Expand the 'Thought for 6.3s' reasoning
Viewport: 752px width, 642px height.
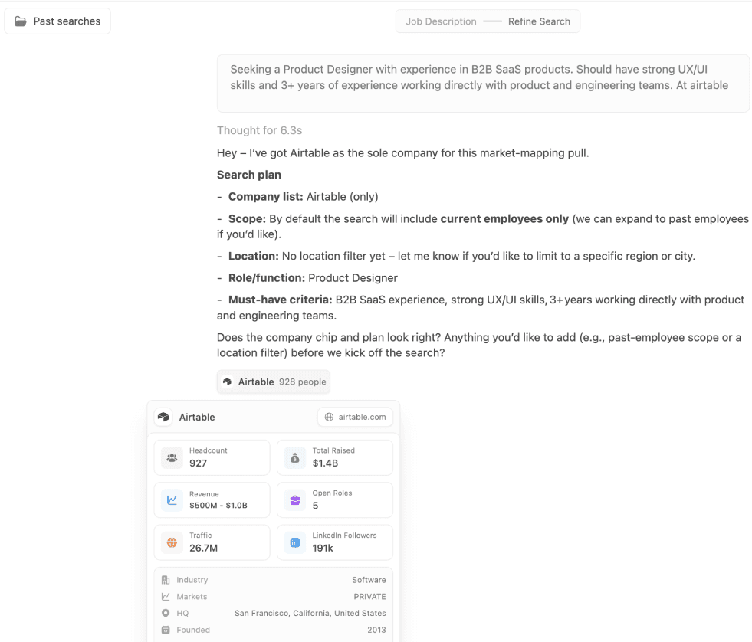point(259,130)
